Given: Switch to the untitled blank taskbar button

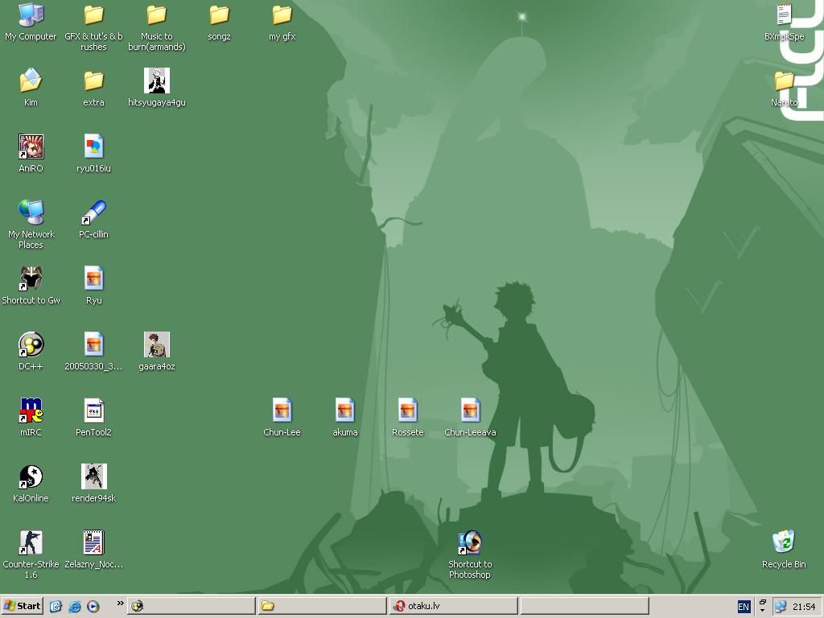Looking at the screenshot, I should (584, 606).
